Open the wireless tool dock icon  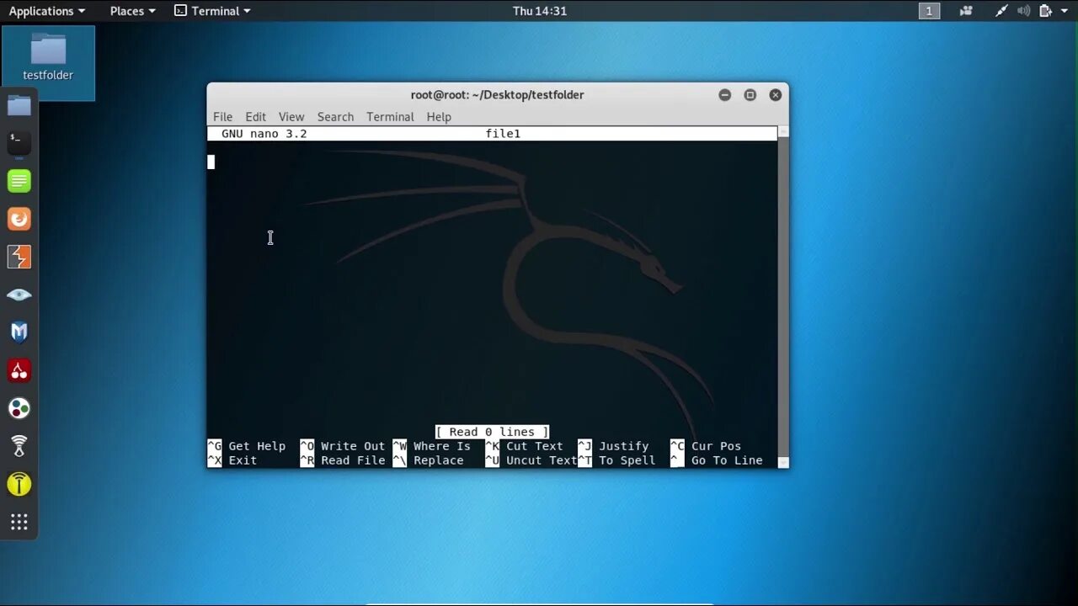coord(19,446)
